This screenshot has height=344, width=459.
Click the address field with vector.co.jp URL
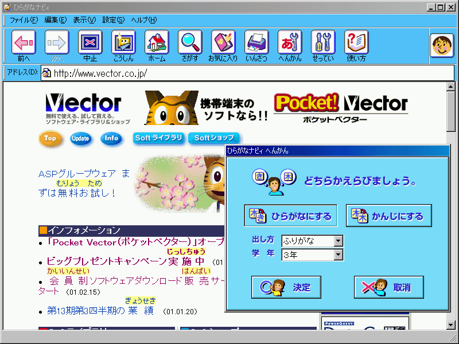pyautogui.click(x=247, y=73)
